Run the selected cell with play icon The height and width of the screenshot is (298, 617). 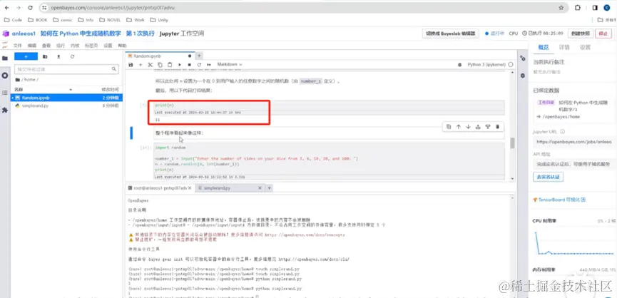pos(180,64)
